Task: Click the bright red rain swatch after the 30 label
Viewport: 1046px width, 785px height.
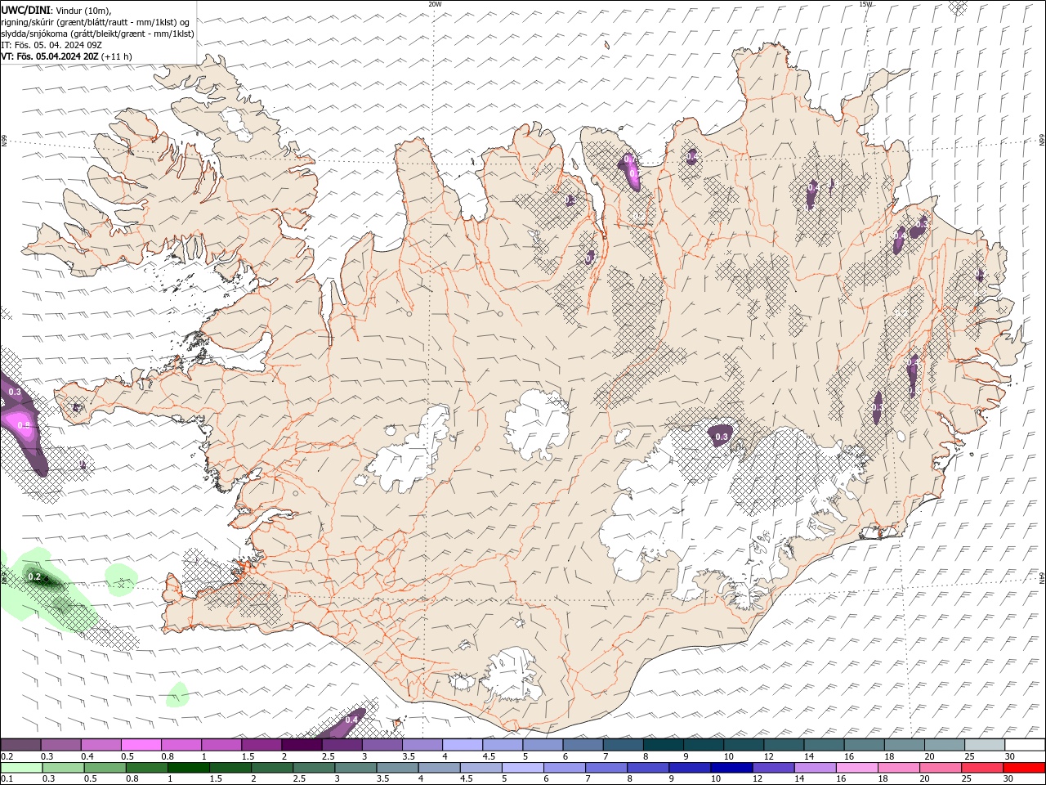Action: tap(1024, 768)
